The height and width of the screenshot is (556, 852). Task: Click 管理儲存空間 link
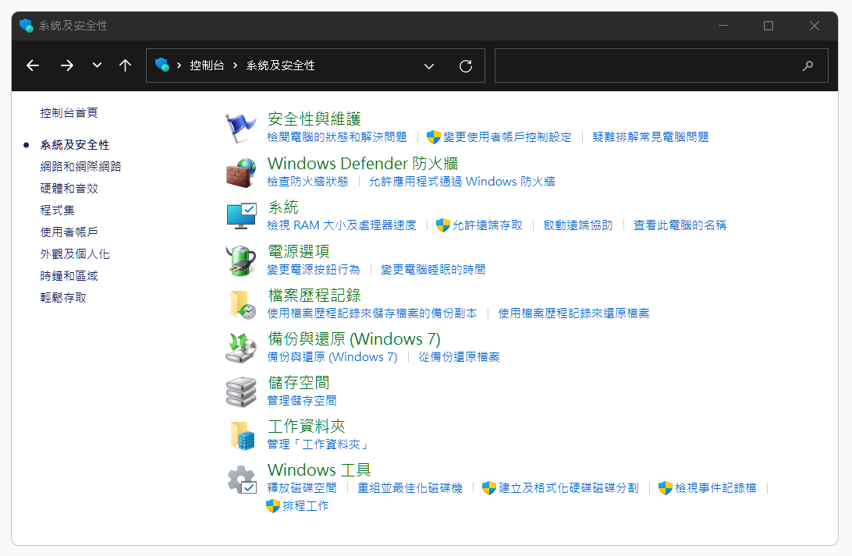pos(302,400)
